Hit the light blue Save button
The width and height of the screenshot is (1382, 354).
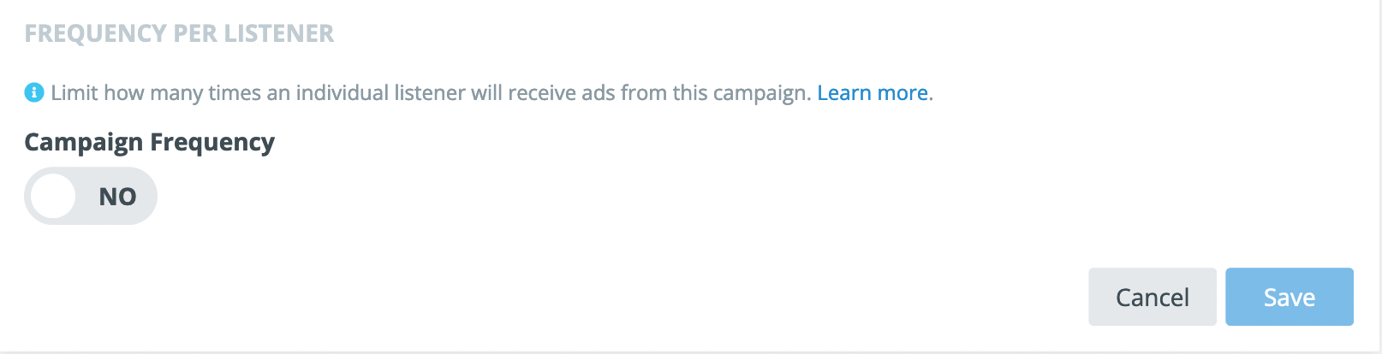click(1289, 297)
